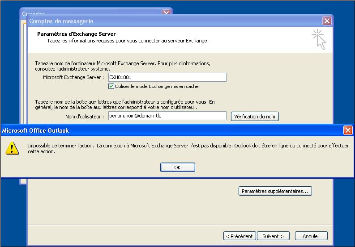
Task: Go back with the Précédent button
Action: 240,236
